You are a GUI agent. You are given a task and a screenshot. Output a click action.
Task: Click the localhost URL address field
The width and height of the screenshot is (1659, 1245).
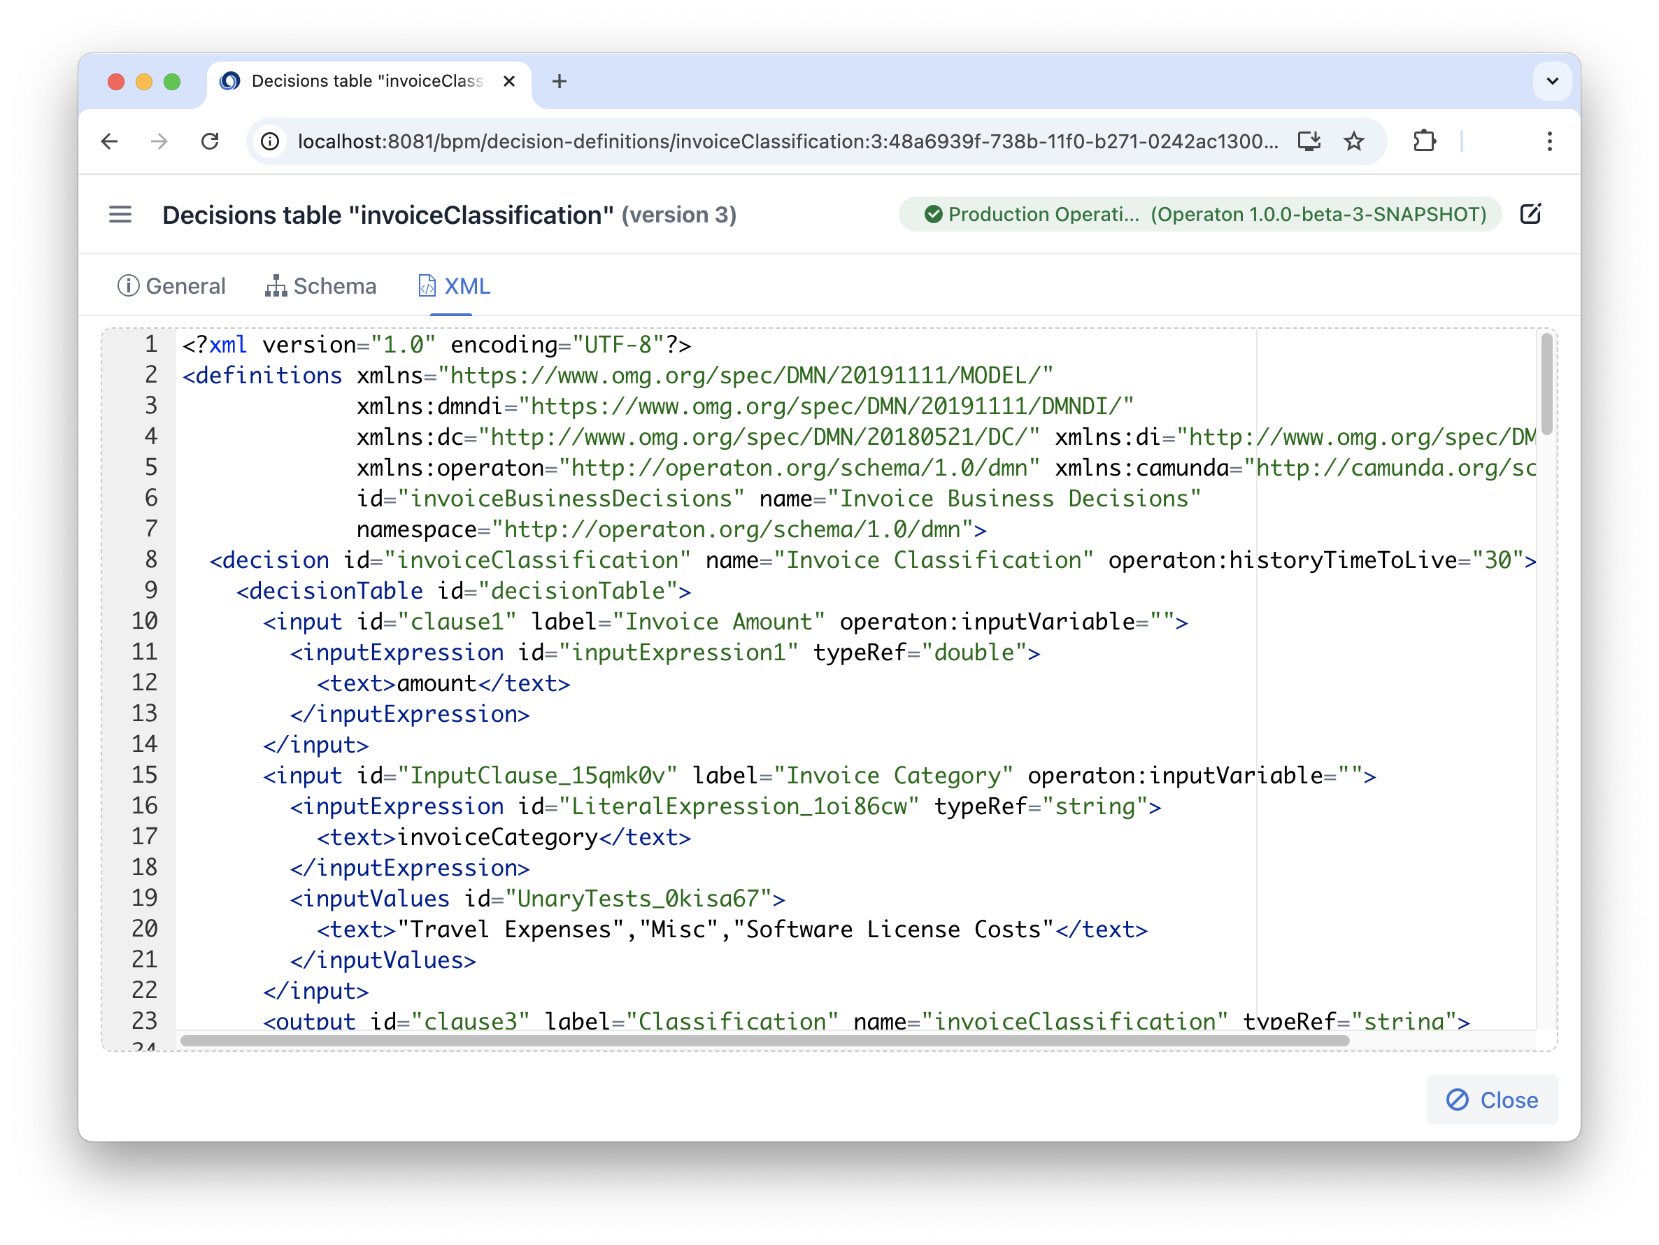(x=788, y=141)
